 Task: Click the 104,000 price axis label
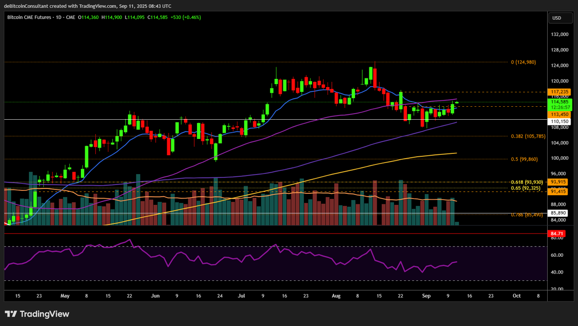(559, 143)
